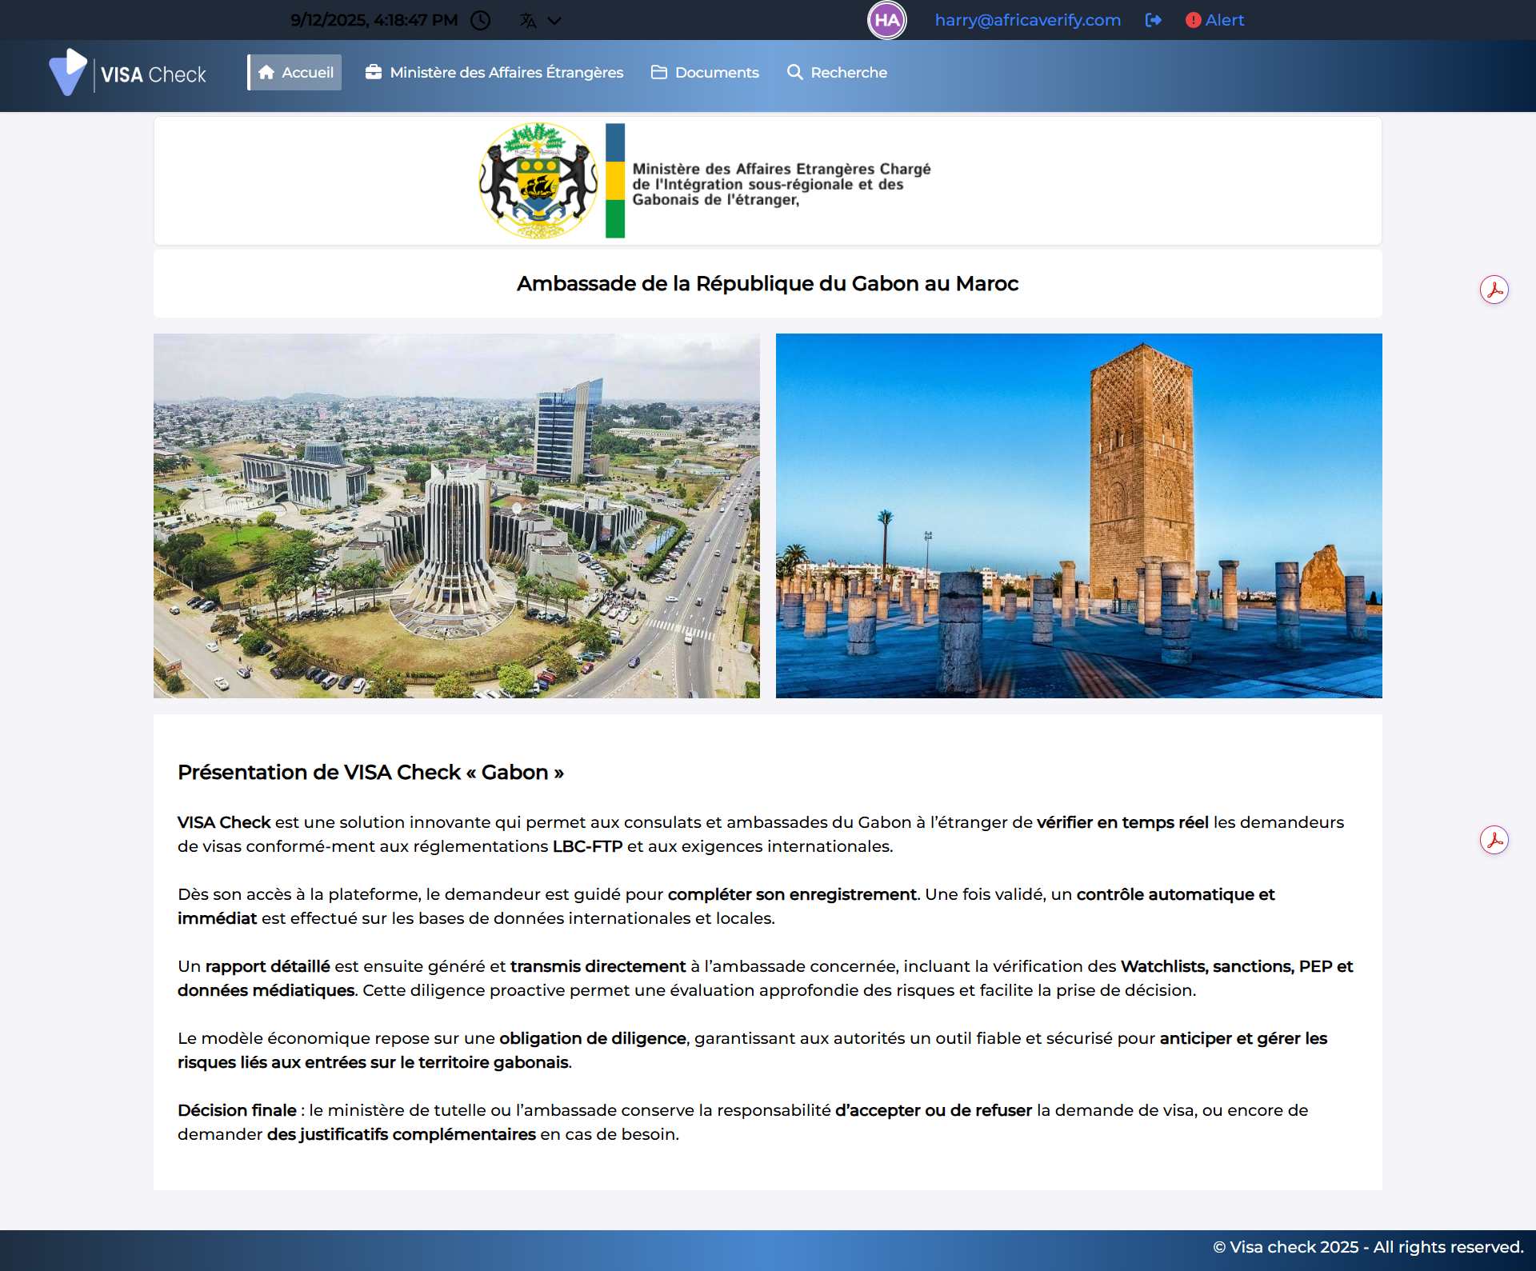Click the Gabon flag color stripe

click(614, 181)
